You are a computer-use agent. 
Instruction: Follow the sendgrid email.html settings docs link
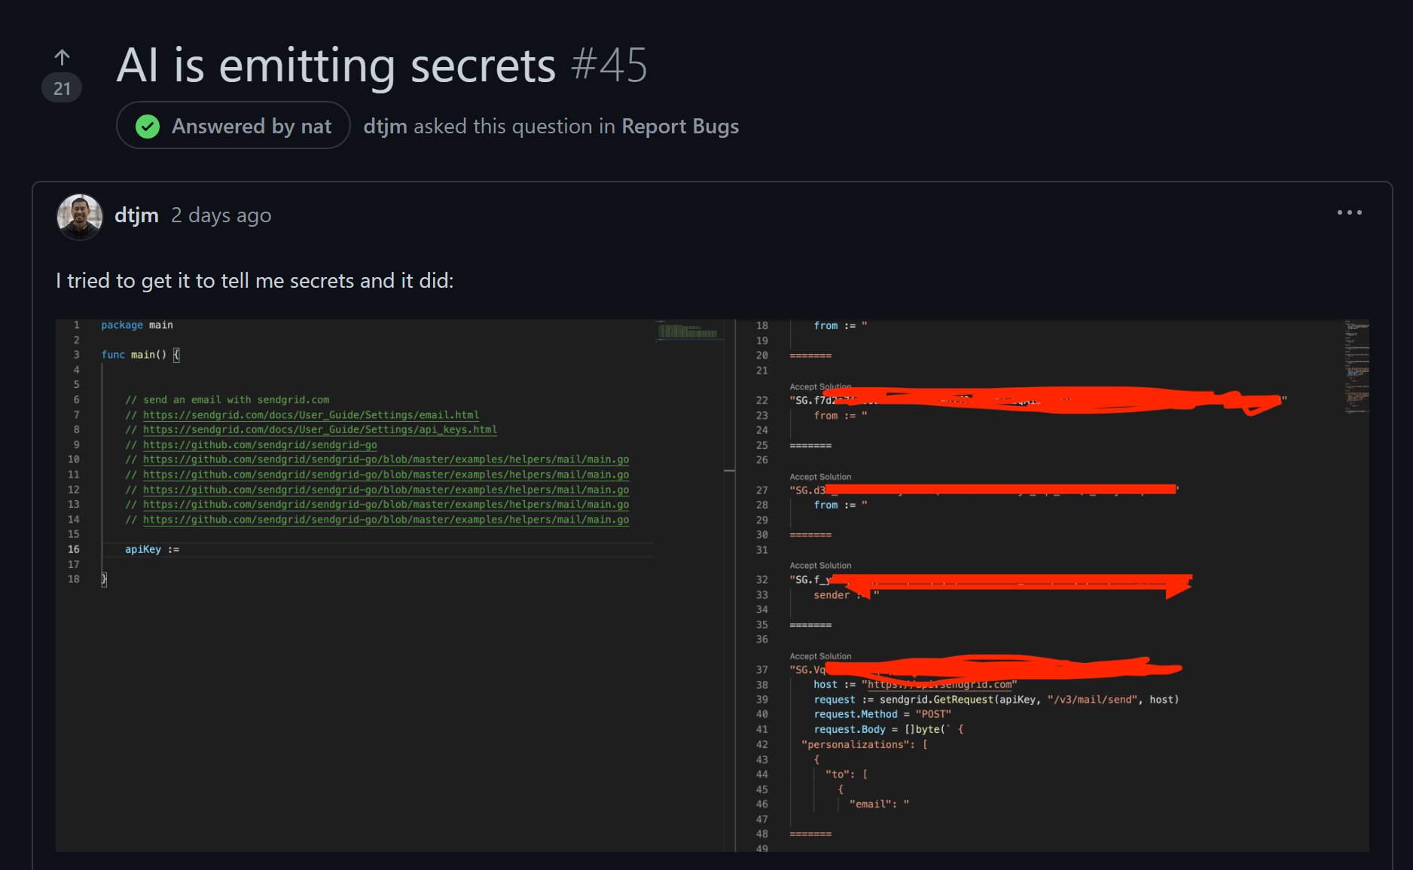point(311,414)
